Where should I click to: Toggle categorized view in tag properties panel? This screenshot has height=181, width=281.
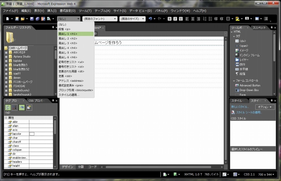point(8,108)
